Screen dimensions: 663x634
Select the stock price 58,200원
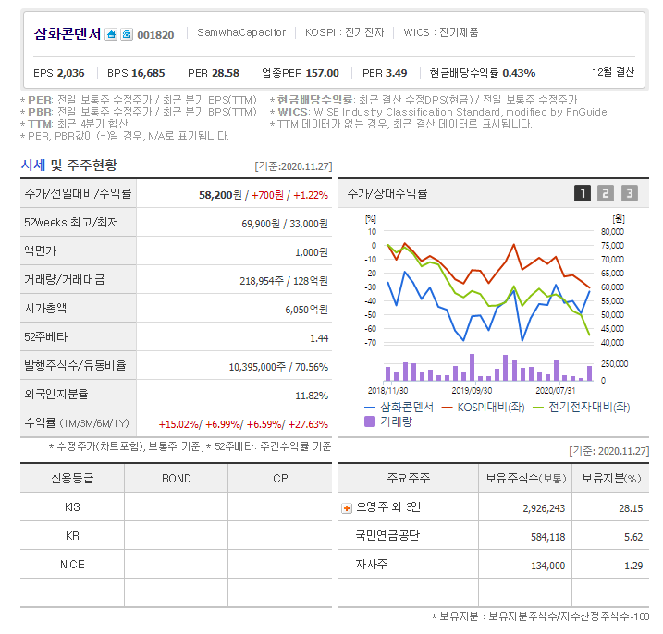coord(220,195)
